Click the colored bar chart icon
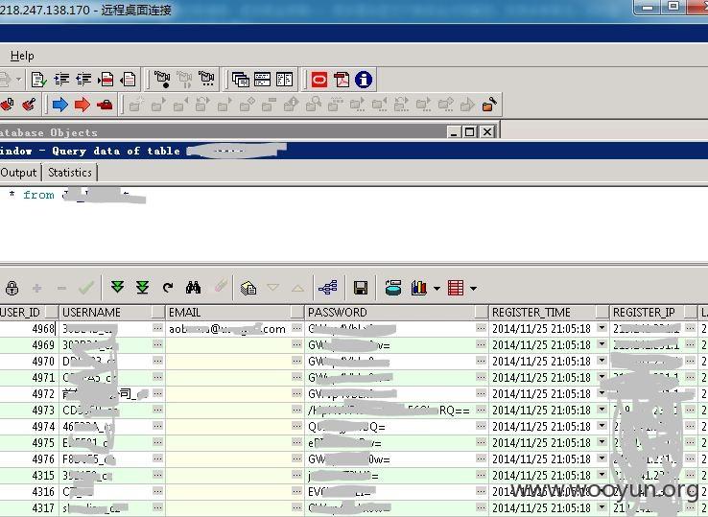The image size is (708, 517). [x=419, y=288]
